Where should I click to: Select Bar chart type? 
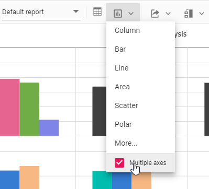pyautogui.click(x=140, y=49)
